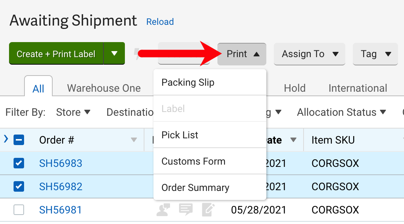Open the Allocation Status filter dropdown
The width and height of the screenshot is (404, 224).
click(341, 112)
